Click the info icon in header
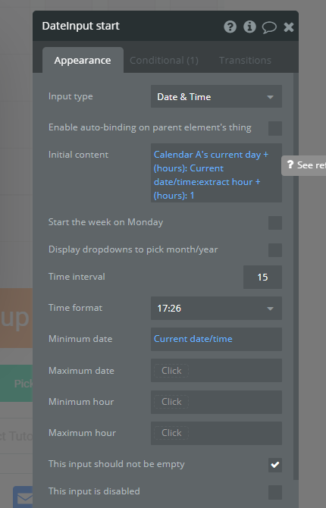 click(x=249, y=27)
